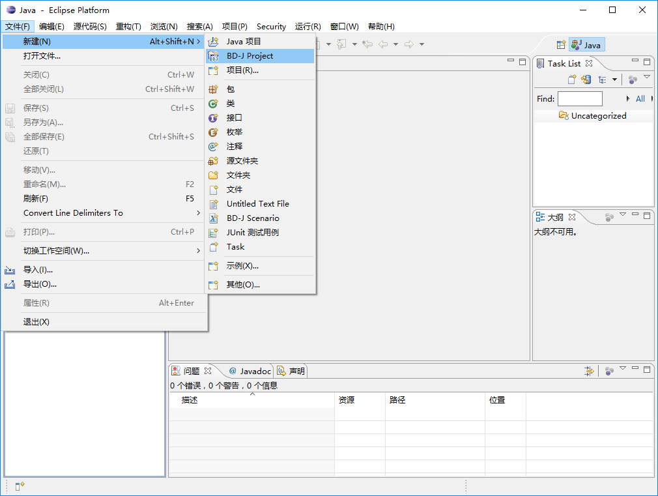Open the Task List presentation dropdown arrow

click(615, 80)
